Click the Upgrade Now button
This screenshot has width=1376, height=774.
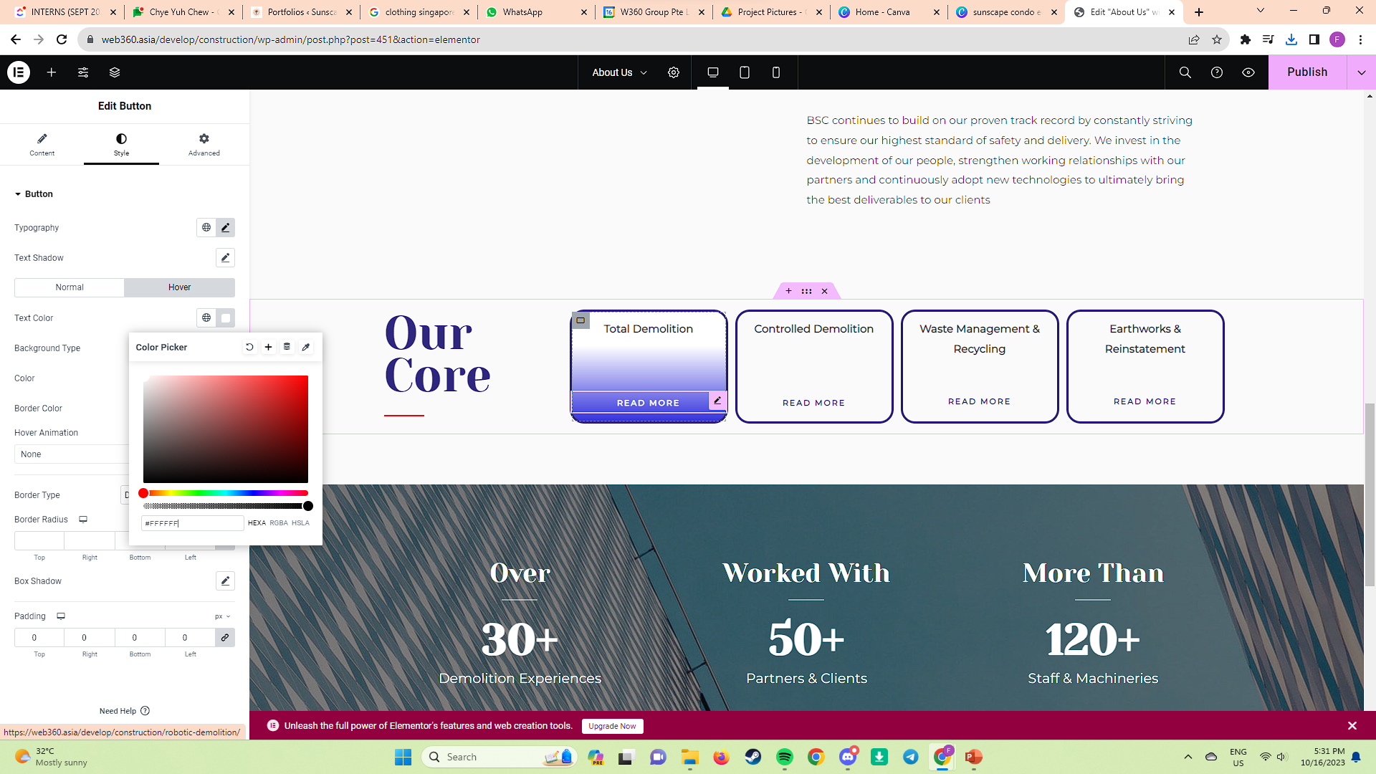[x=613, y=726]
